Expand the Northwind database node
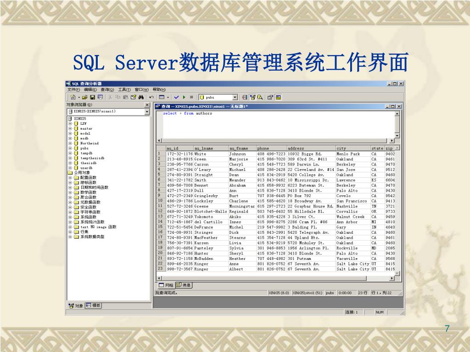Image resolution: width=470 pixels, height=352 pixels. [x=70, y=143]
